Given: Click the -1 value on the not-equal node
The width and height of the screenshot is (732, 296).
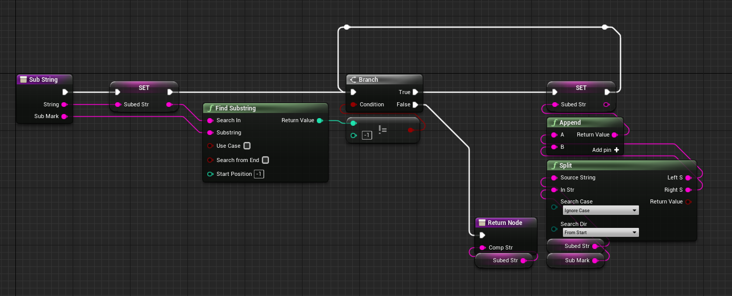Looking at the screenshot, I should pos(367,135).
